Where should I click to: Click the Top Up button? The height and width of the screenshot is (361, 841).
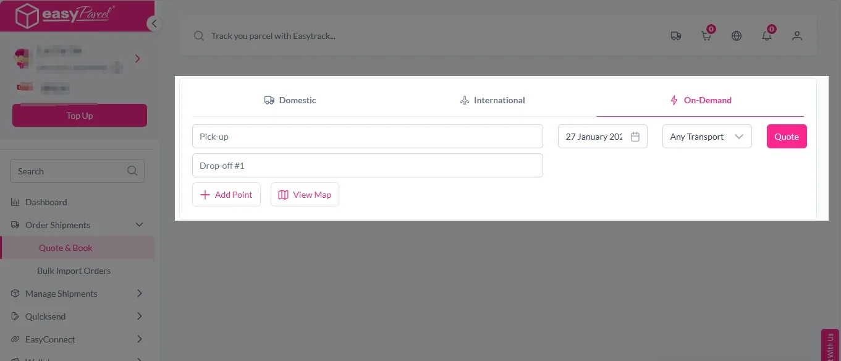click(x=80, y=116)
